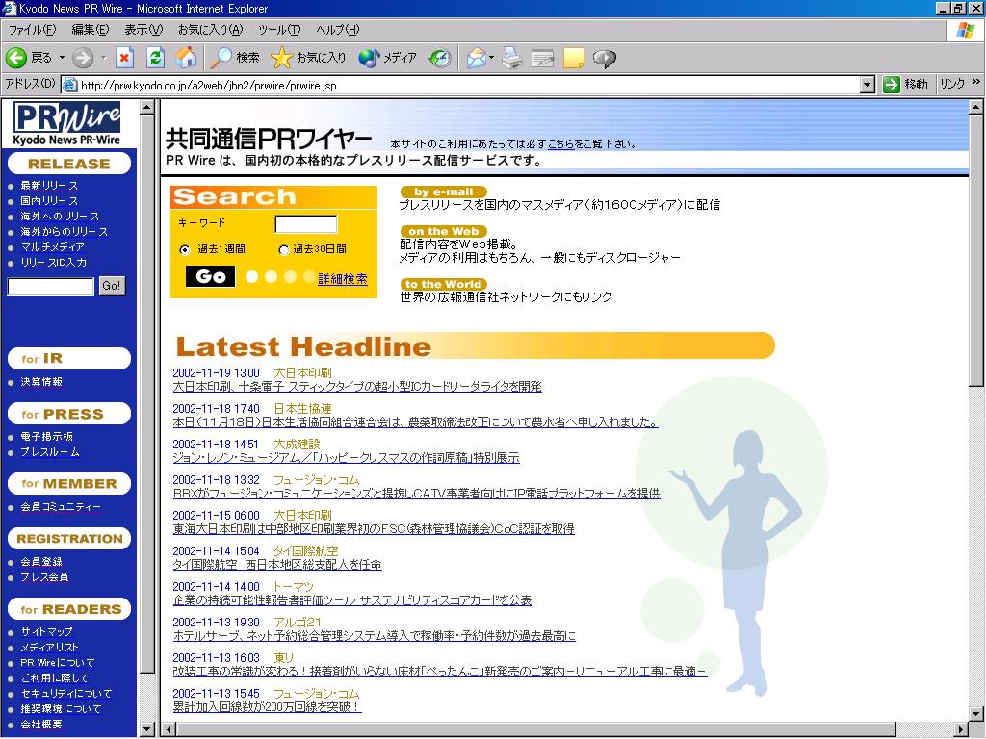Click the Windows flag logo icon
This screenshot has width=986, height=739.
pos(966,30)
